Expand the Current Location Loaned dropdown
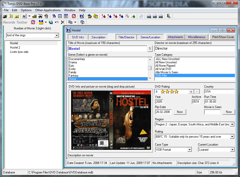The width and height of the screenshot is (240, 177). coord(232,150)
